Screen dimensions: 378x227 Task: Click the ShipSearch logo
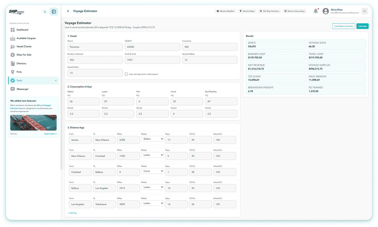click(17, 12)
